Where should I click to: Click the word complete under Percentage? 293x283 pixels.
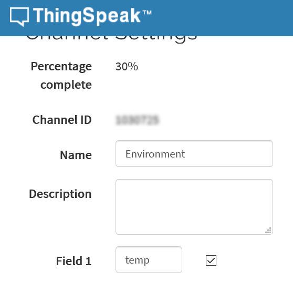click(x=66, y=85)
